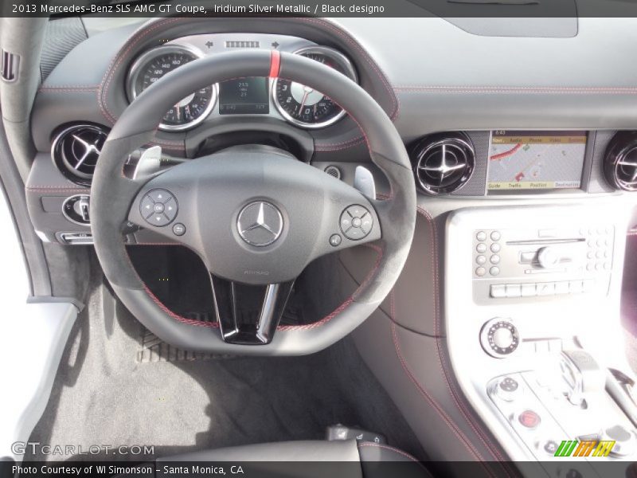
Task: Select Guide in the navigation bottom menu
Action: tap(494, 186)
